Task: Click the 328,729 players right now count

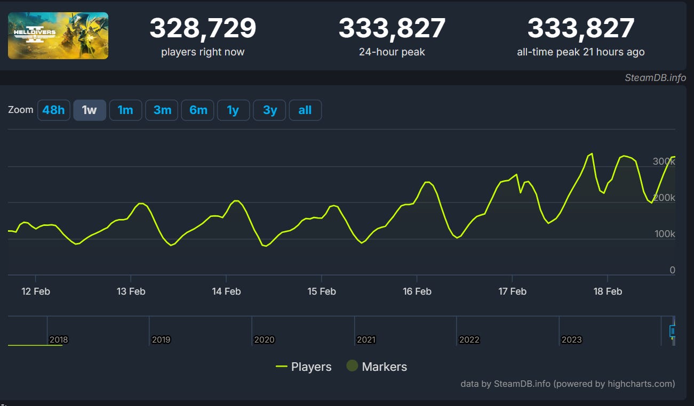Action: [203, 27]
